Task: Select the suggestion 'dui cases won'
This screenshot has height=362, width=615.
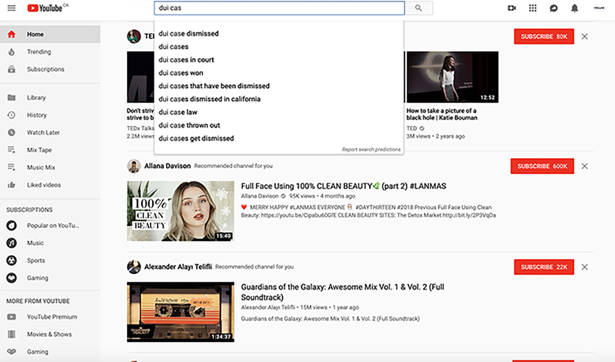Action: tap(181, 73)
